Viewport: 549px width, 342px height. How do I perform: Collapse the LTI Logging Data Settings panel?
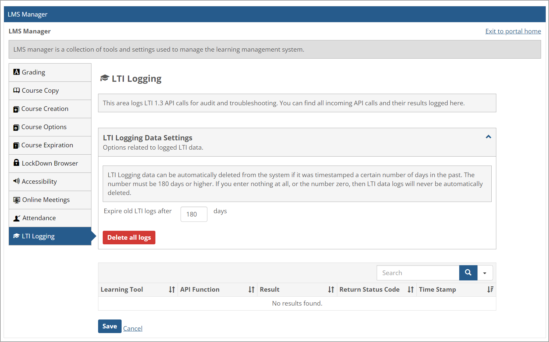tap(488, 137)
